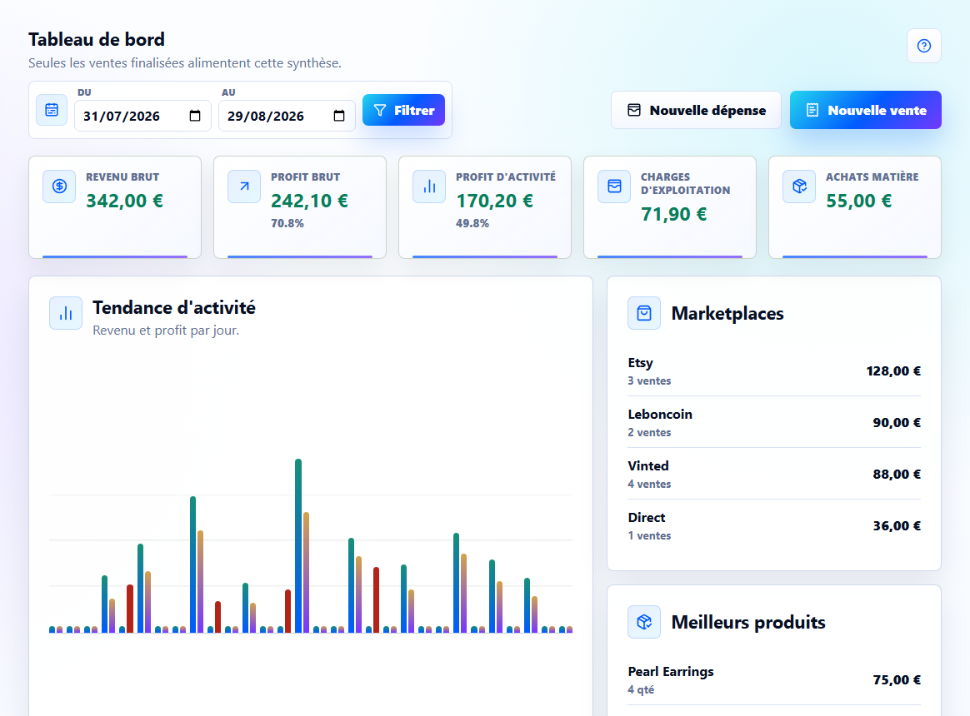Image resolution: width=970 pixels, height=716 pixels.
Task: Click the tallest teal bar in the chart
Action: [298, 545]
